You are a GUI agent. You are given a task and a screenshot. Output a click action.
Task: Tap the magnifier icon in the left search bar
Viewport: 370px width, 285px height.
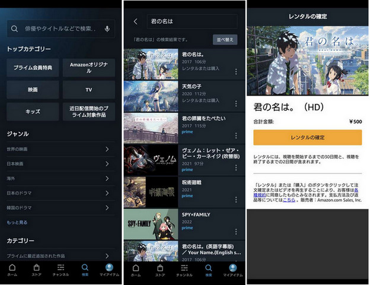pos(14,29)
